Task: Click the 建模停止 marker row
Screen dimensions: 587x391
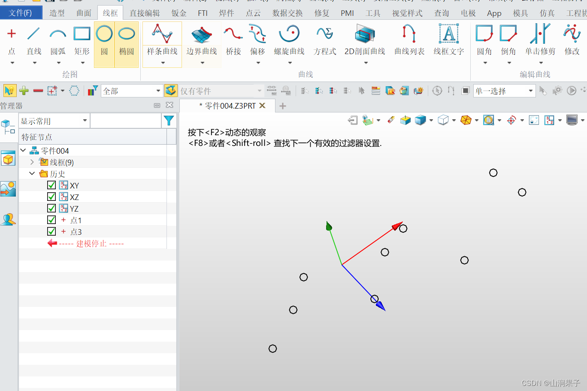Action: [x=92, y=243]
